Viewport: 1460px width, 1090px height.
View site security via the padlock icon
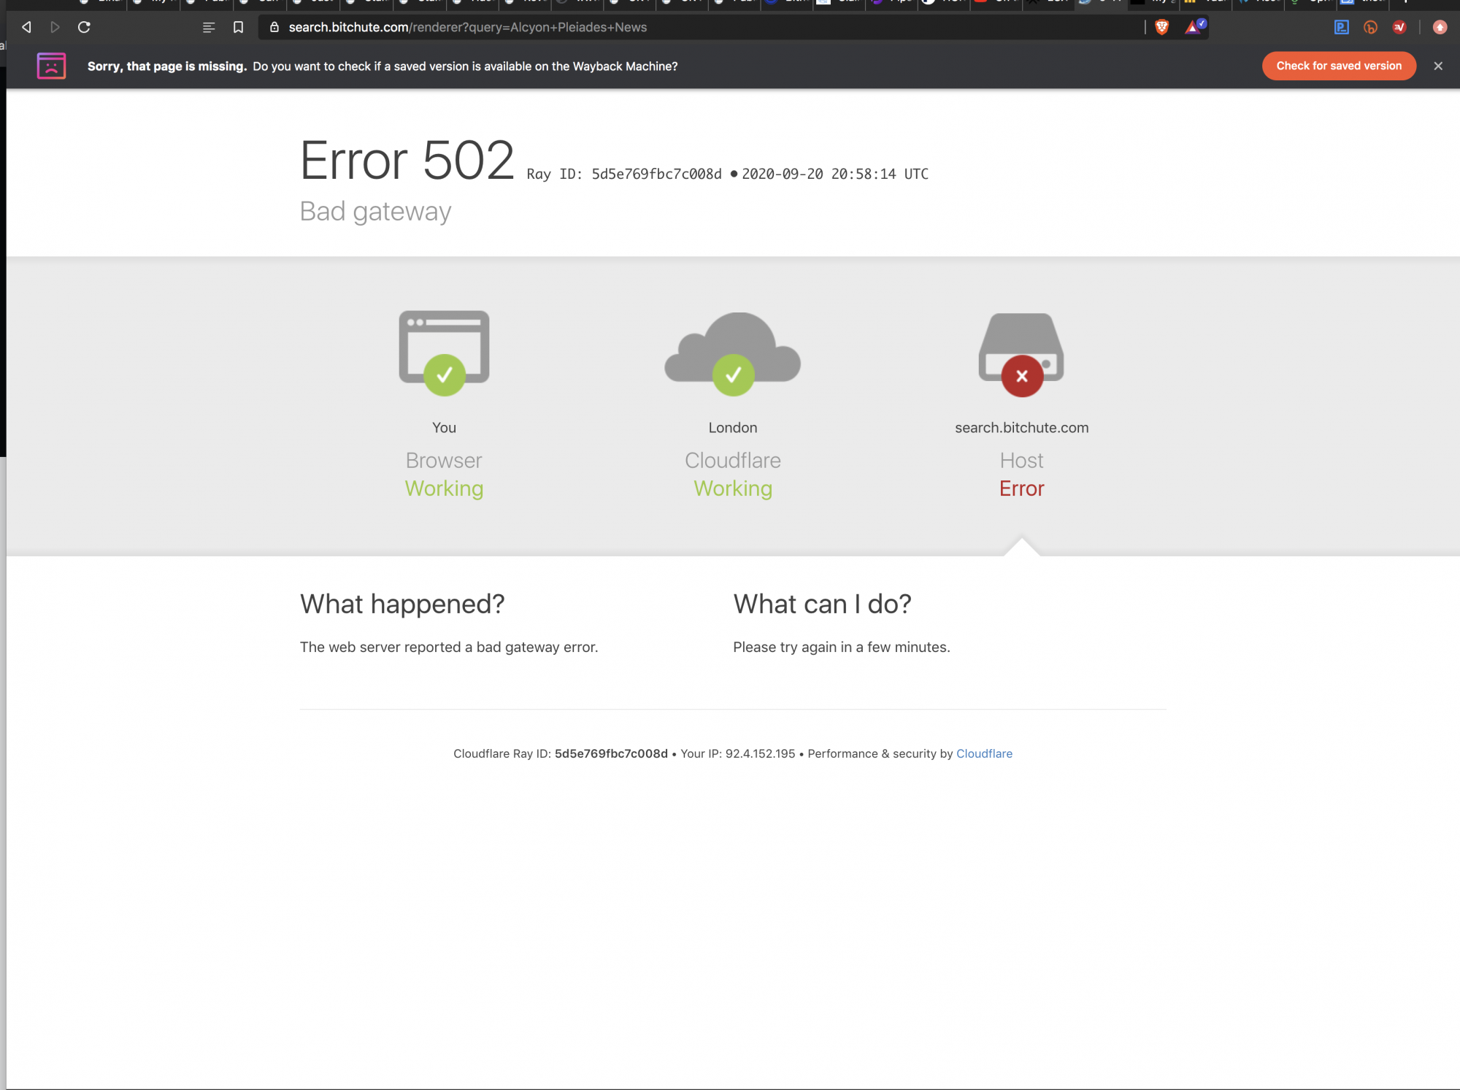coord(274,28)
